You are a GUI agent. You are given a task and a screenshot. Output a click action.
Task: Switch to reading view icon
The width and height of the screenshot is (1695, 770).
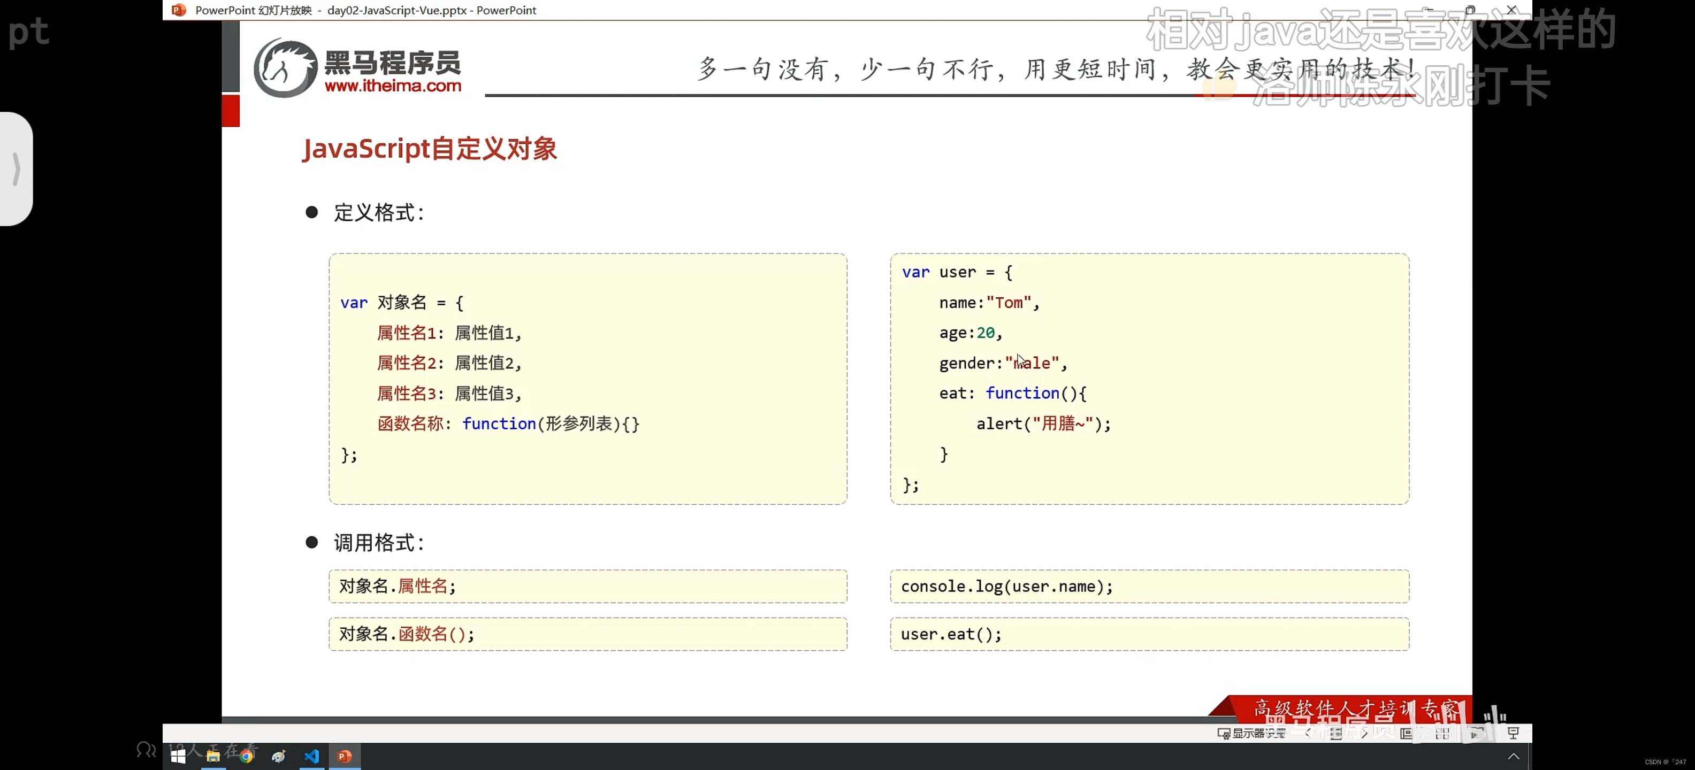tap(1477, 733)
